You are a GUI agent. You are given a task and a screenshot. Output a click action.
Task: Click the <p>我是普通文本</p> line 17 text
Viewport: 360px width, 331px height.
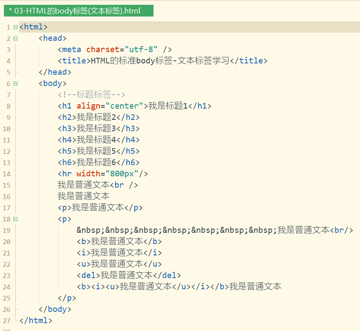coord(100,207)
